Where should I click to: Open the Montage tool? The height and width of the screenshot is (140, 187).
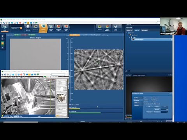[100, 28]
